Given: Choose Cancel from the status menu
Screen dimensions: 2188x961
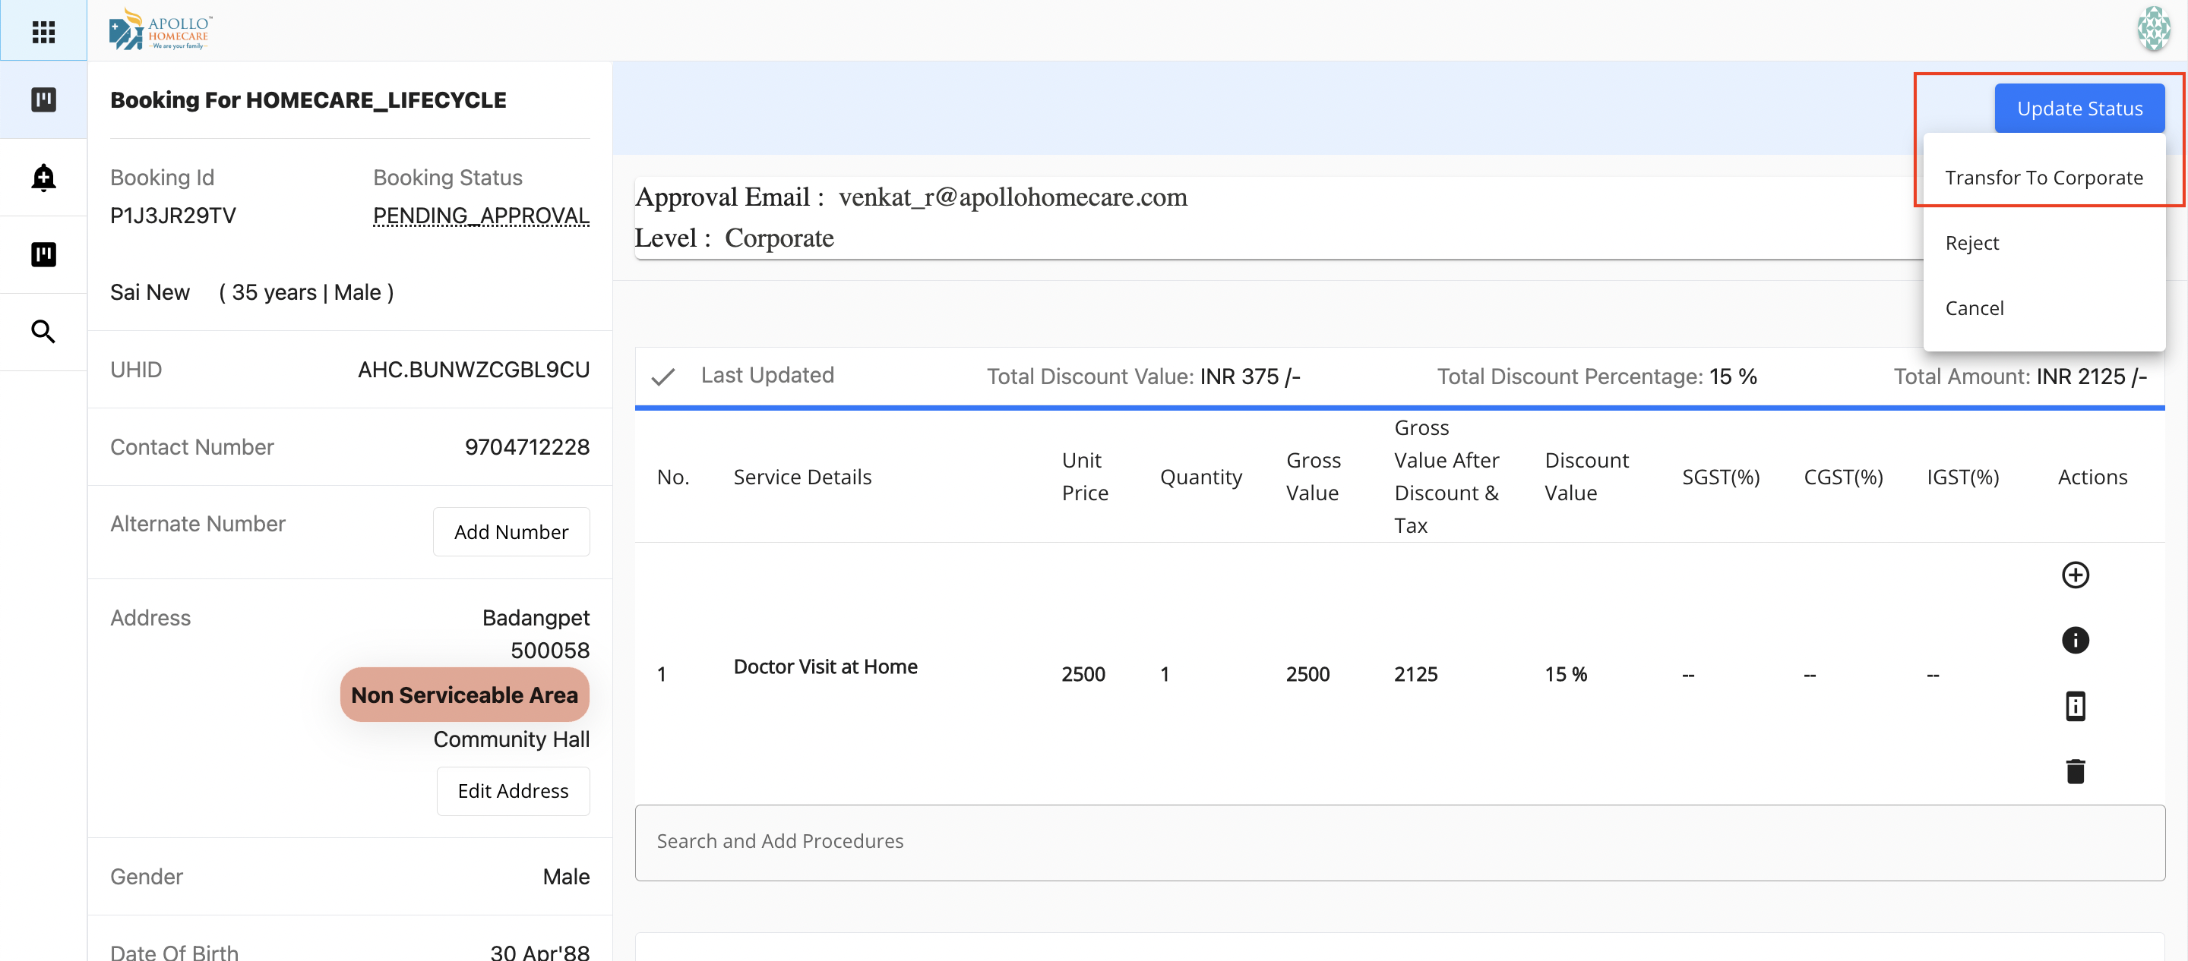Looking at the screenshot, I should 1974,308.
